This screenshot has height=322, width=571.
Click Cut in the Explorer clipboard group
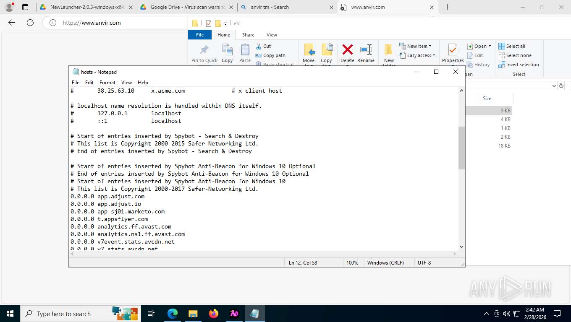(x=263, y=46)
